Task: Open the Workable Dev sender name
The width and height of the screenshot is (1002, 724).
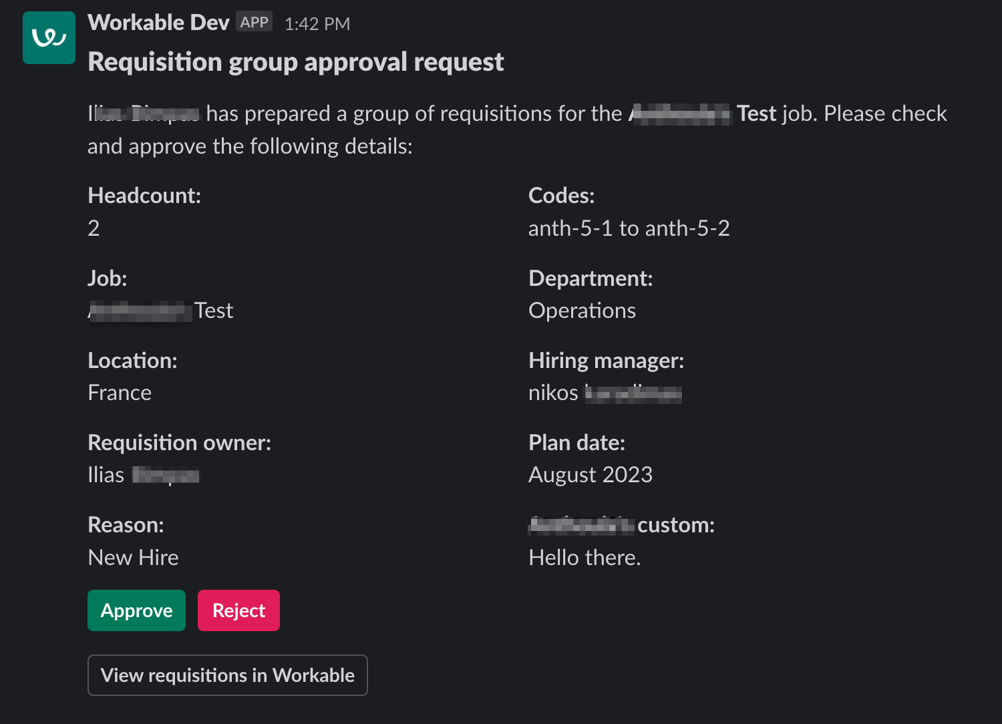Action: click(x=158, y=23)
